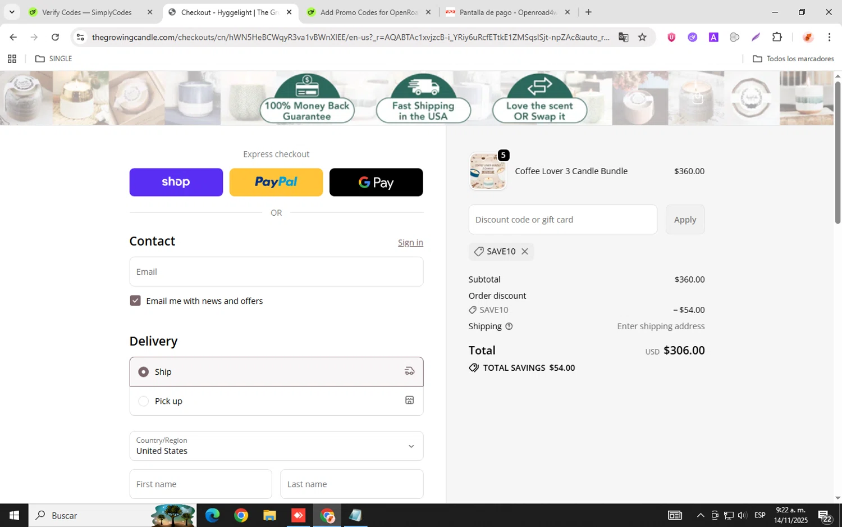Open the SINGLE bookmarks folder
842x527 pixels.
(x=54, y=58)
